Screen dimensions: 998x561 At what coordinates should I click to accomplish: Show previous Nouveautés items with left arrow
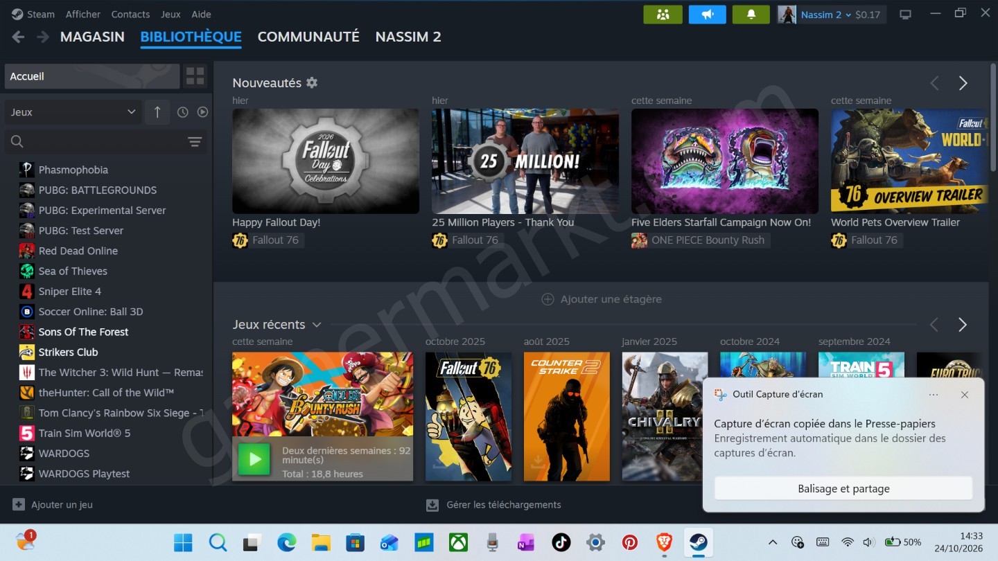[x=934, y=83]
